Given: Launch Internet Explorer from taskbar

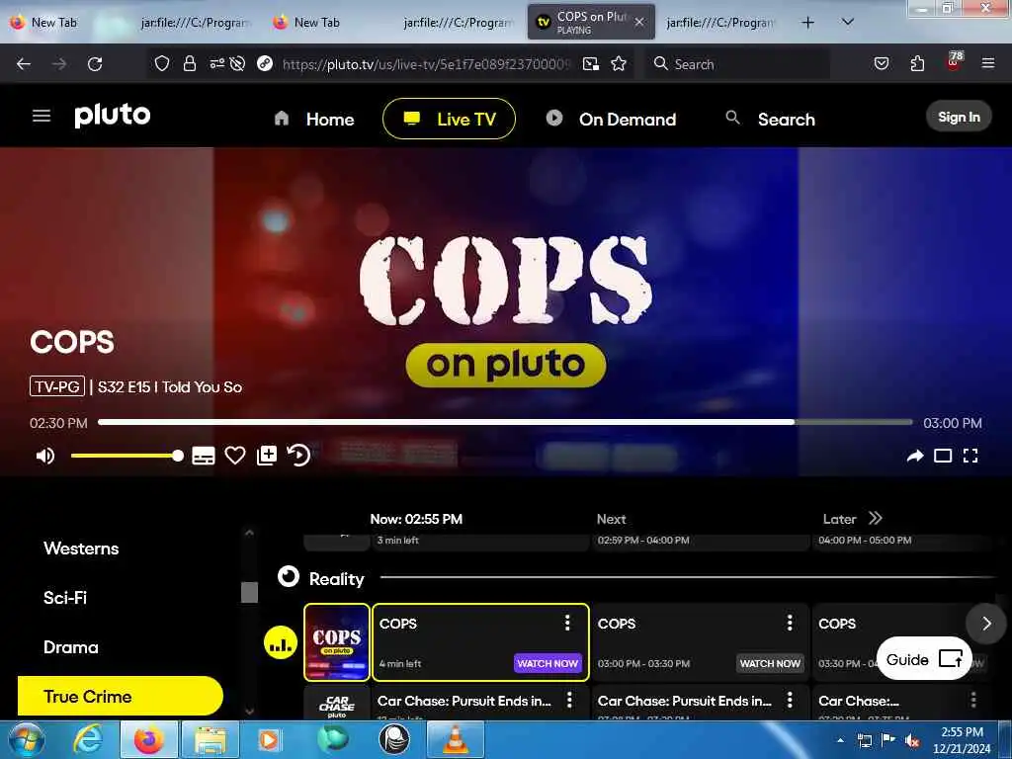Looking at the screenshot, I should pyautogui.click(x=88, y=739).
